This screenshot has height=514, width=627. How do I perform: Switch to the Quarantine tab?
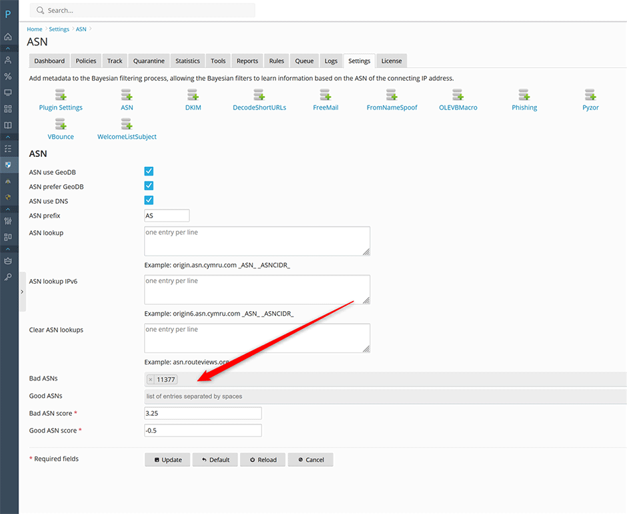[x=149, y=61]
